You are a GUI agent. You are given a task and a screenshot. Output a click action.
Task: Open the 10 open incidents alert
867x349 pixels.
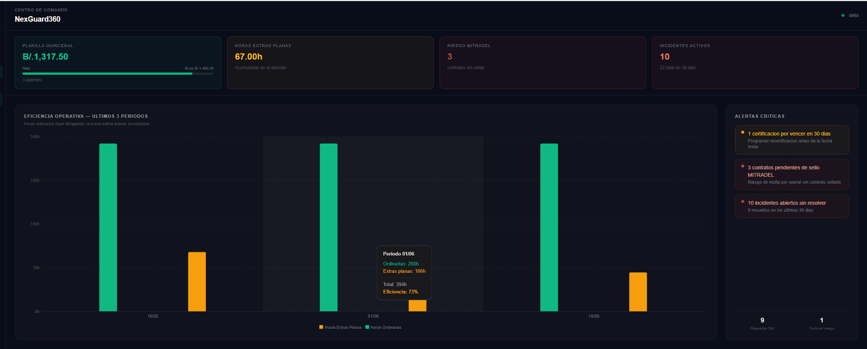click(x=792, y=206)
